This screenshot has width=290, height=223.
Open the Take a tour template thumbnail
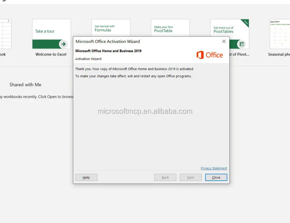52,34
